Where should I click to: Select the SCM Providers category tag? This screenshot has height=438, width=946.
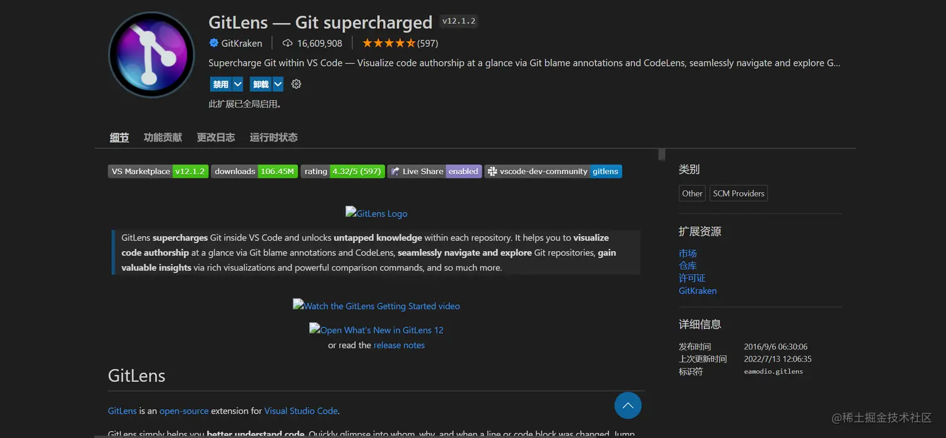tap(738, 193)
